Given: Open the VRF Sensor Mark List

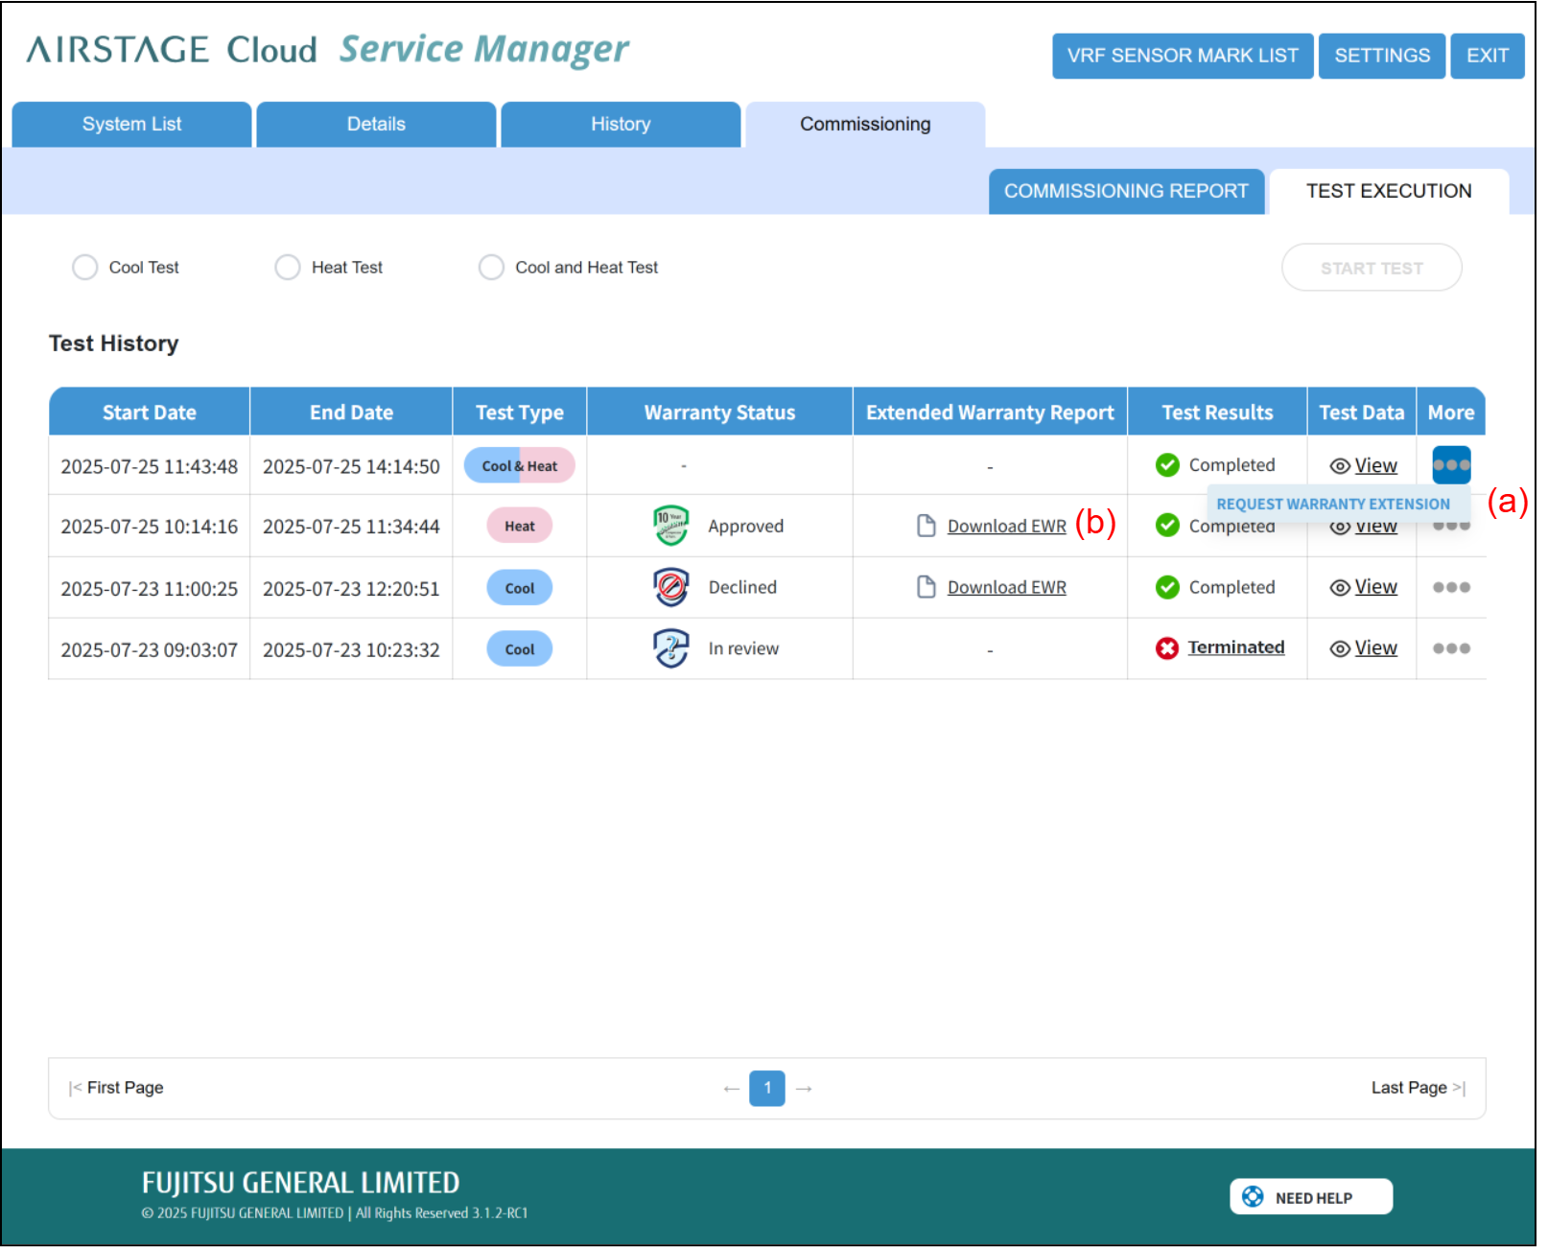Looking at the screenshot, I should 1182,56.
